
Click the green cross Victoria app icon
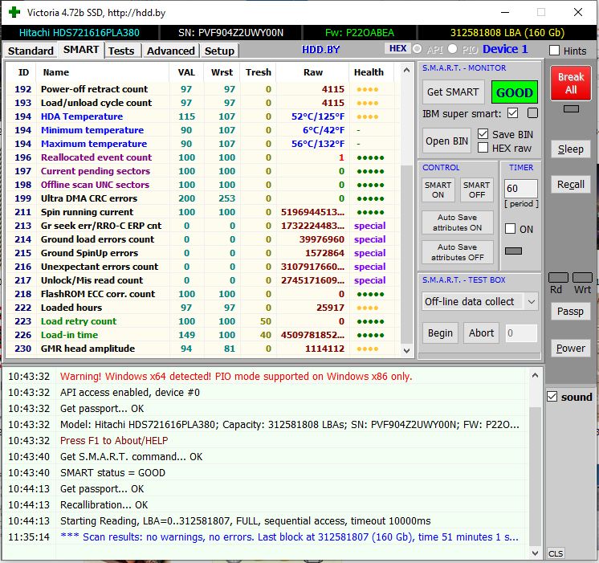[14, 12]
